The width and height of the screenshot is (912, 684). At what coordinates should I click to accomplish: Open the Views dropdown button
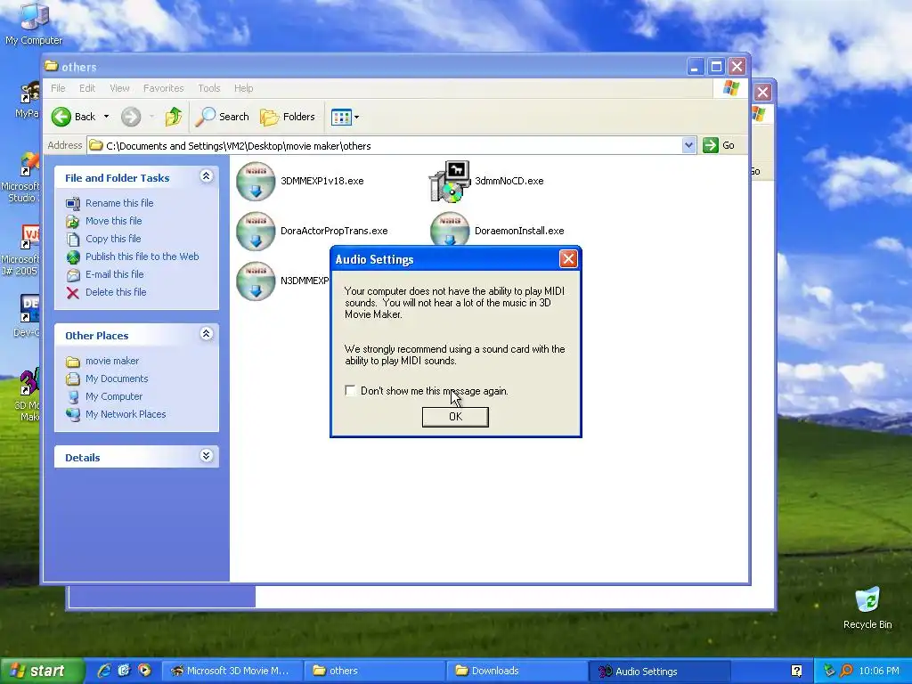[x=345, y=117]
